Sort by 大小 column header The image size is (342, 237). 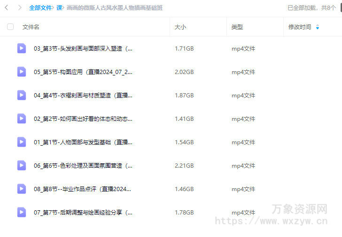tap(180, 27)
